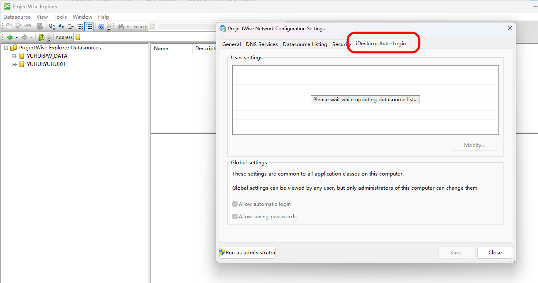
Task: Click the binoculars Find icon
Action: pyautogui.click(x=120, y=27)
